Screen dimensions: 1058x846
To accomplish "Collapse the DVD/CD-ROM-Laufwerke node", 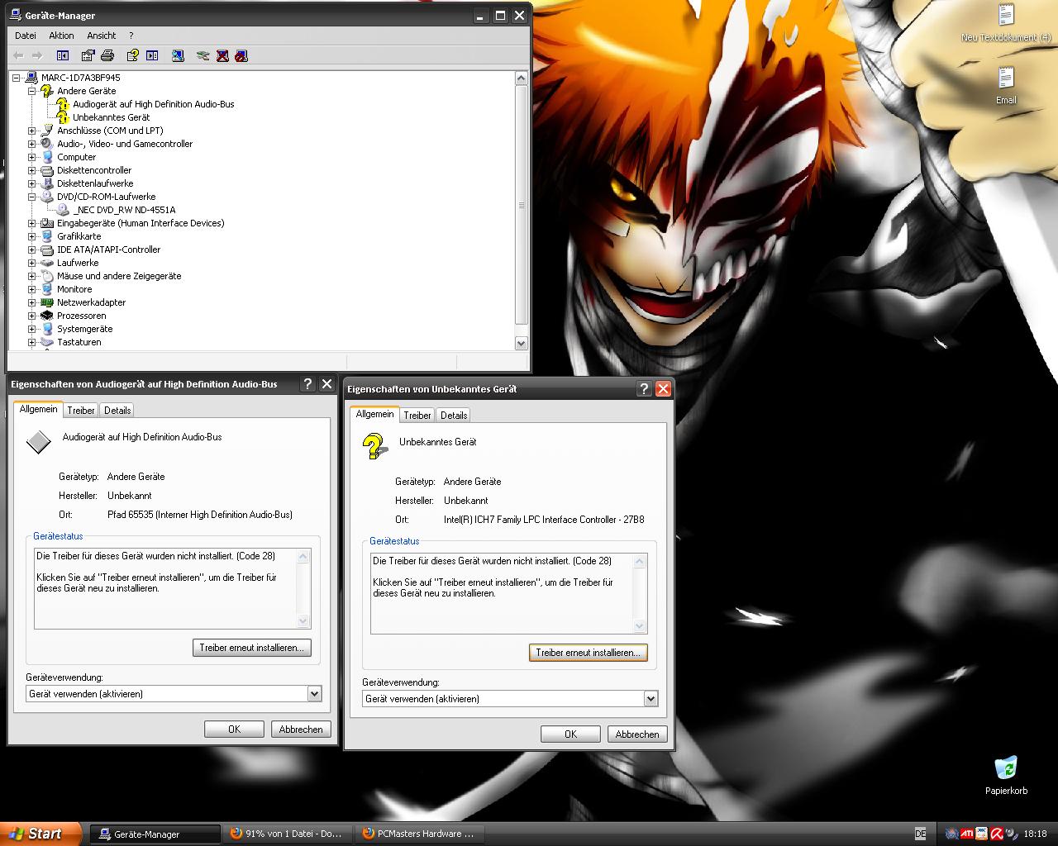I will coord(32,197).
